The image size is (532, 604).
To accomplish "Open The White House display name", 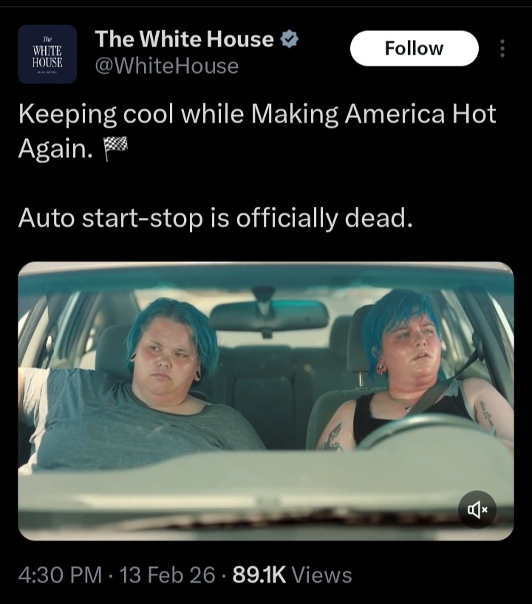I will (x=184, y=39).
